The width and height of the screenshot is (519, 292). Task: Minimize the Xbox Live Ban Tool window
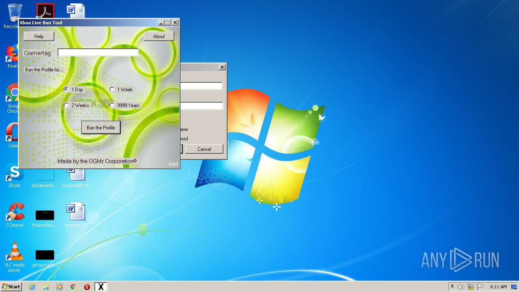[161, 23]
